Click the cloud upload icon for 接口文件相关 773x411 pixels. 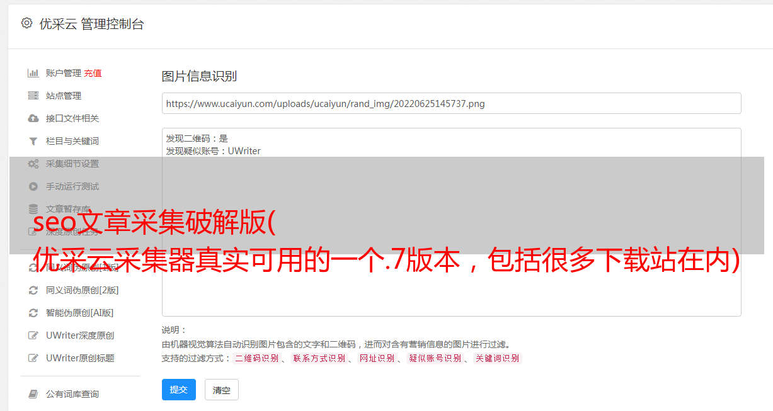33,118
